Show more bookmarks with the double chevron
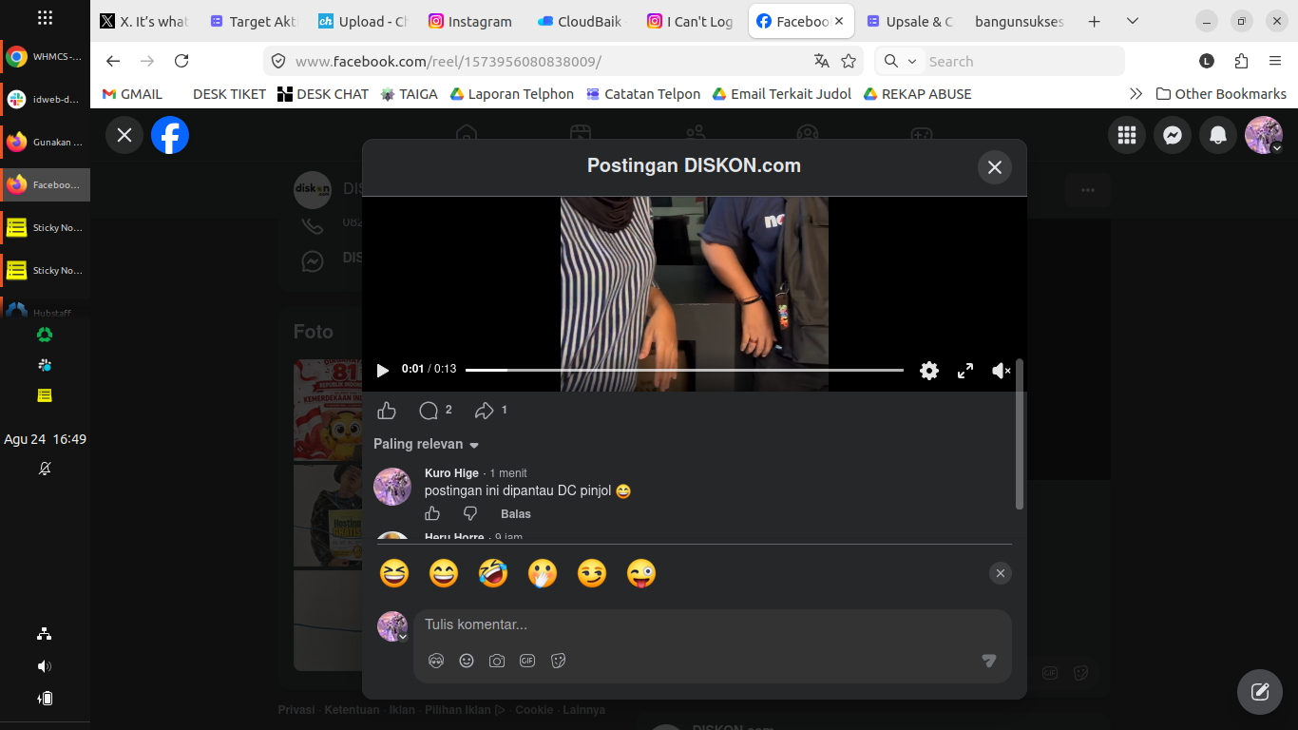 click(1136, 94)
